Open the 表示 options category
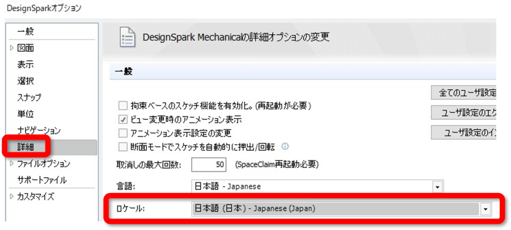This screenshot has width=511, height=230. pyautogui.click(x=25, y=65)
